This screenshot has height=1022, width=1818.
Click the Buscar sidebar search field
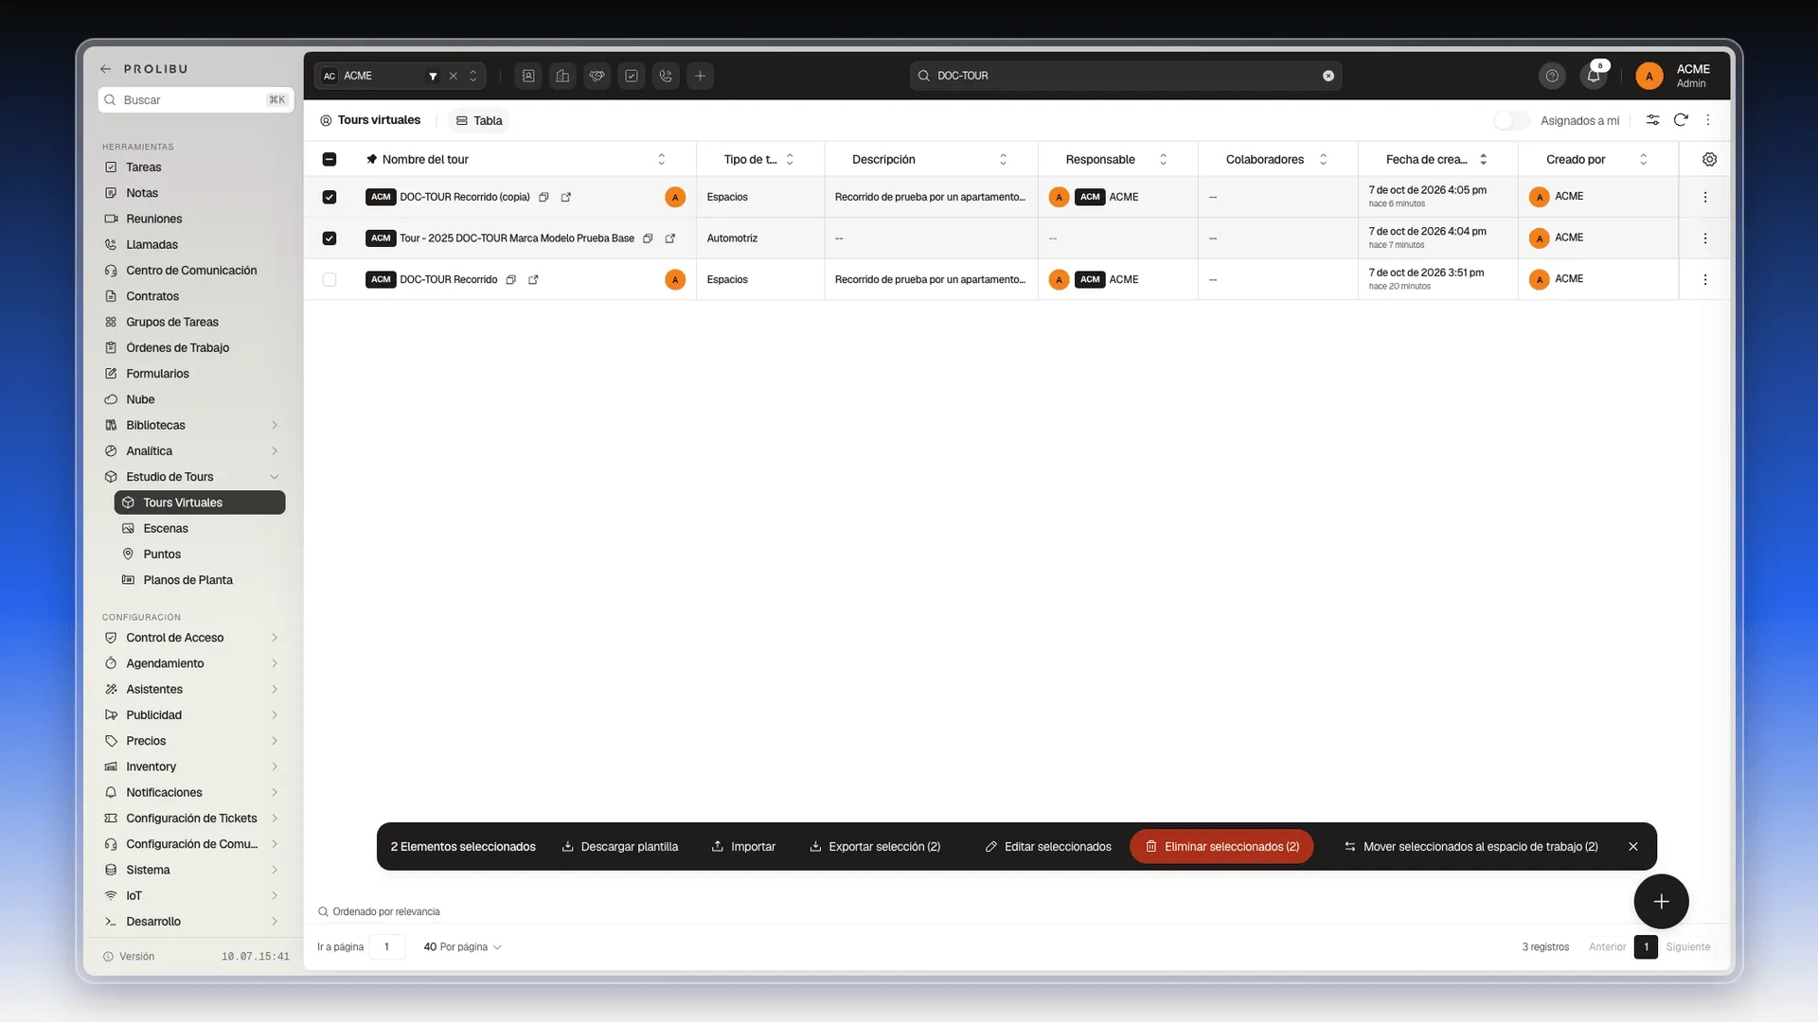click(x=196, y=100)
